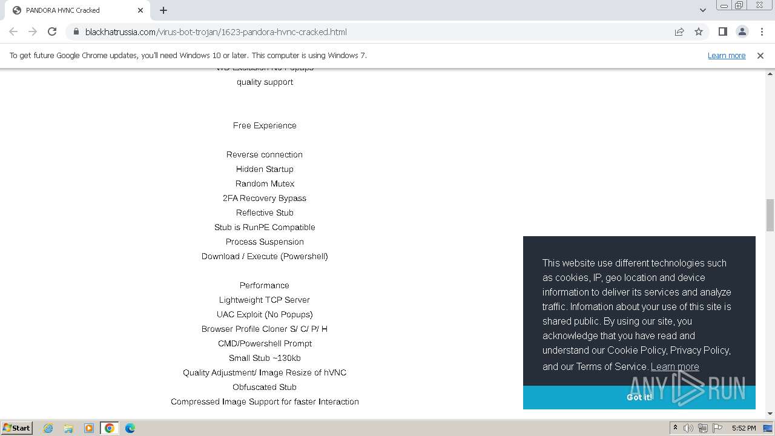775x436 pixels.
Task: Select text 'Process Suspension'
Action: 265,242
